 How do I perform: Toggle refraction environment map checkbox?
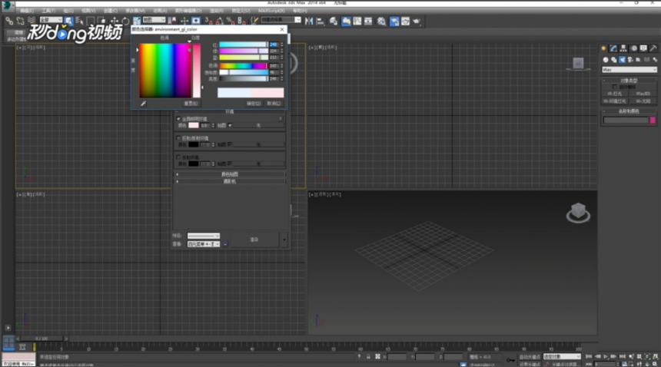230,164
